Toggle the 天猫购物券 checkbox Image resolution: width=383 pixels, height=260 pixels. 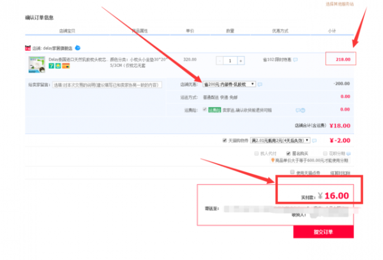225,140
